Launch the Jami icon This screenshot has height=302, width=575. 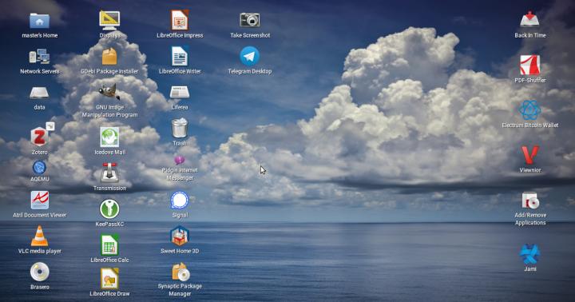pyautogui.click(x=530, y=254)
